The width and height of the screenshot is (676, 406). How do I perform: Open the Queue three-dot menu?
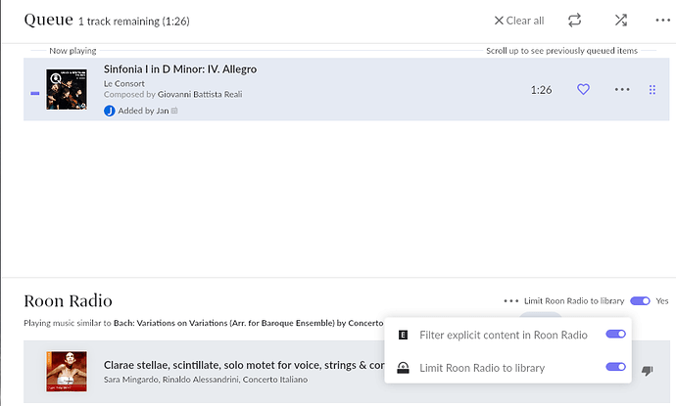coord(662,21)
